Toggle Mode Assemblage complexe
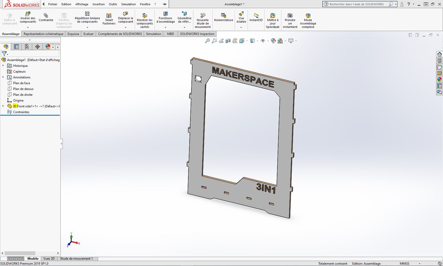Image resolution: width=443 pixels, height=266 pixels. tap(308, 21)
